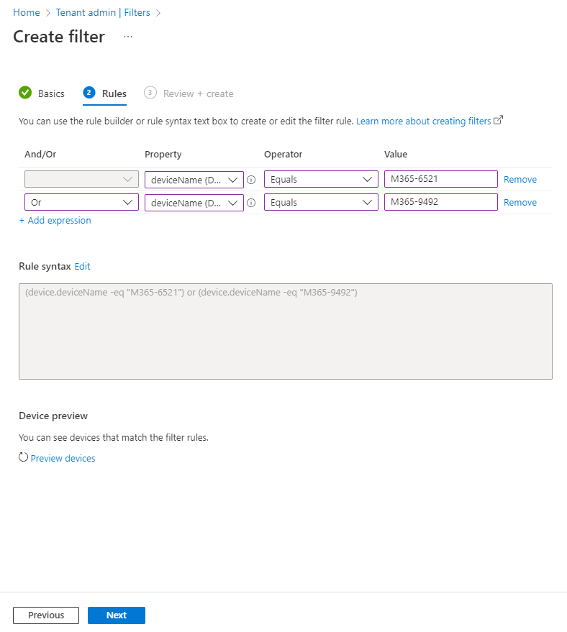The height and width of the screenshot is (632, 567).
Task: Click the Next button
Action: pos(117,615)
